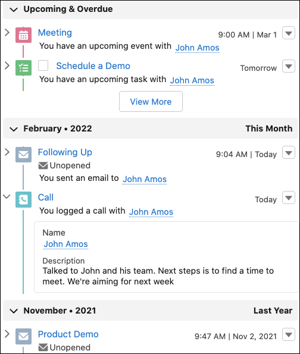This screenshot has height=354, width=300.
Task: Click the 'Last Year' label
Action: click(273, 311)
